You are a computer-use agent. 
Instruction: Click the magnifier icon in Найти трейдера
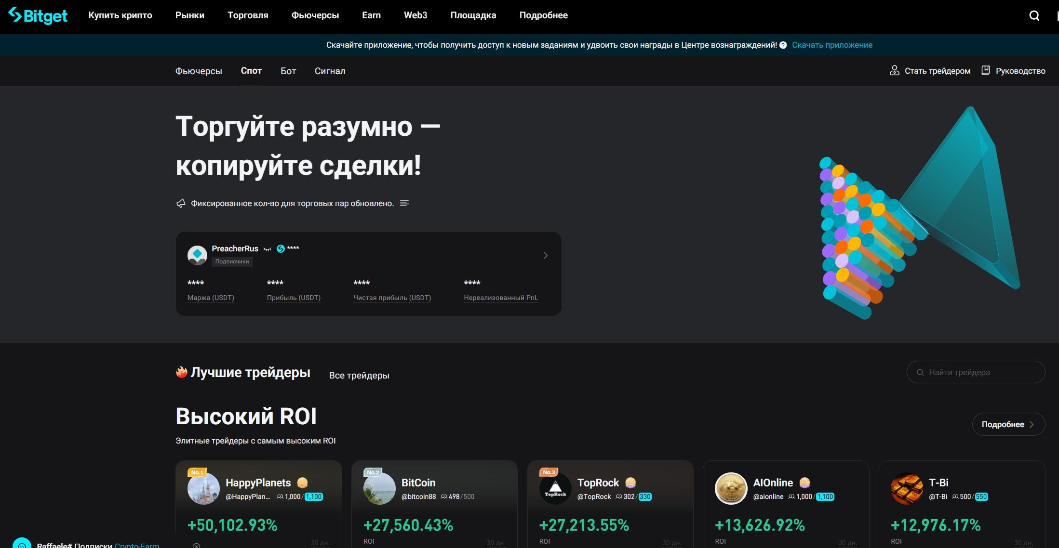pyautogui.click(x=920, y=372)
